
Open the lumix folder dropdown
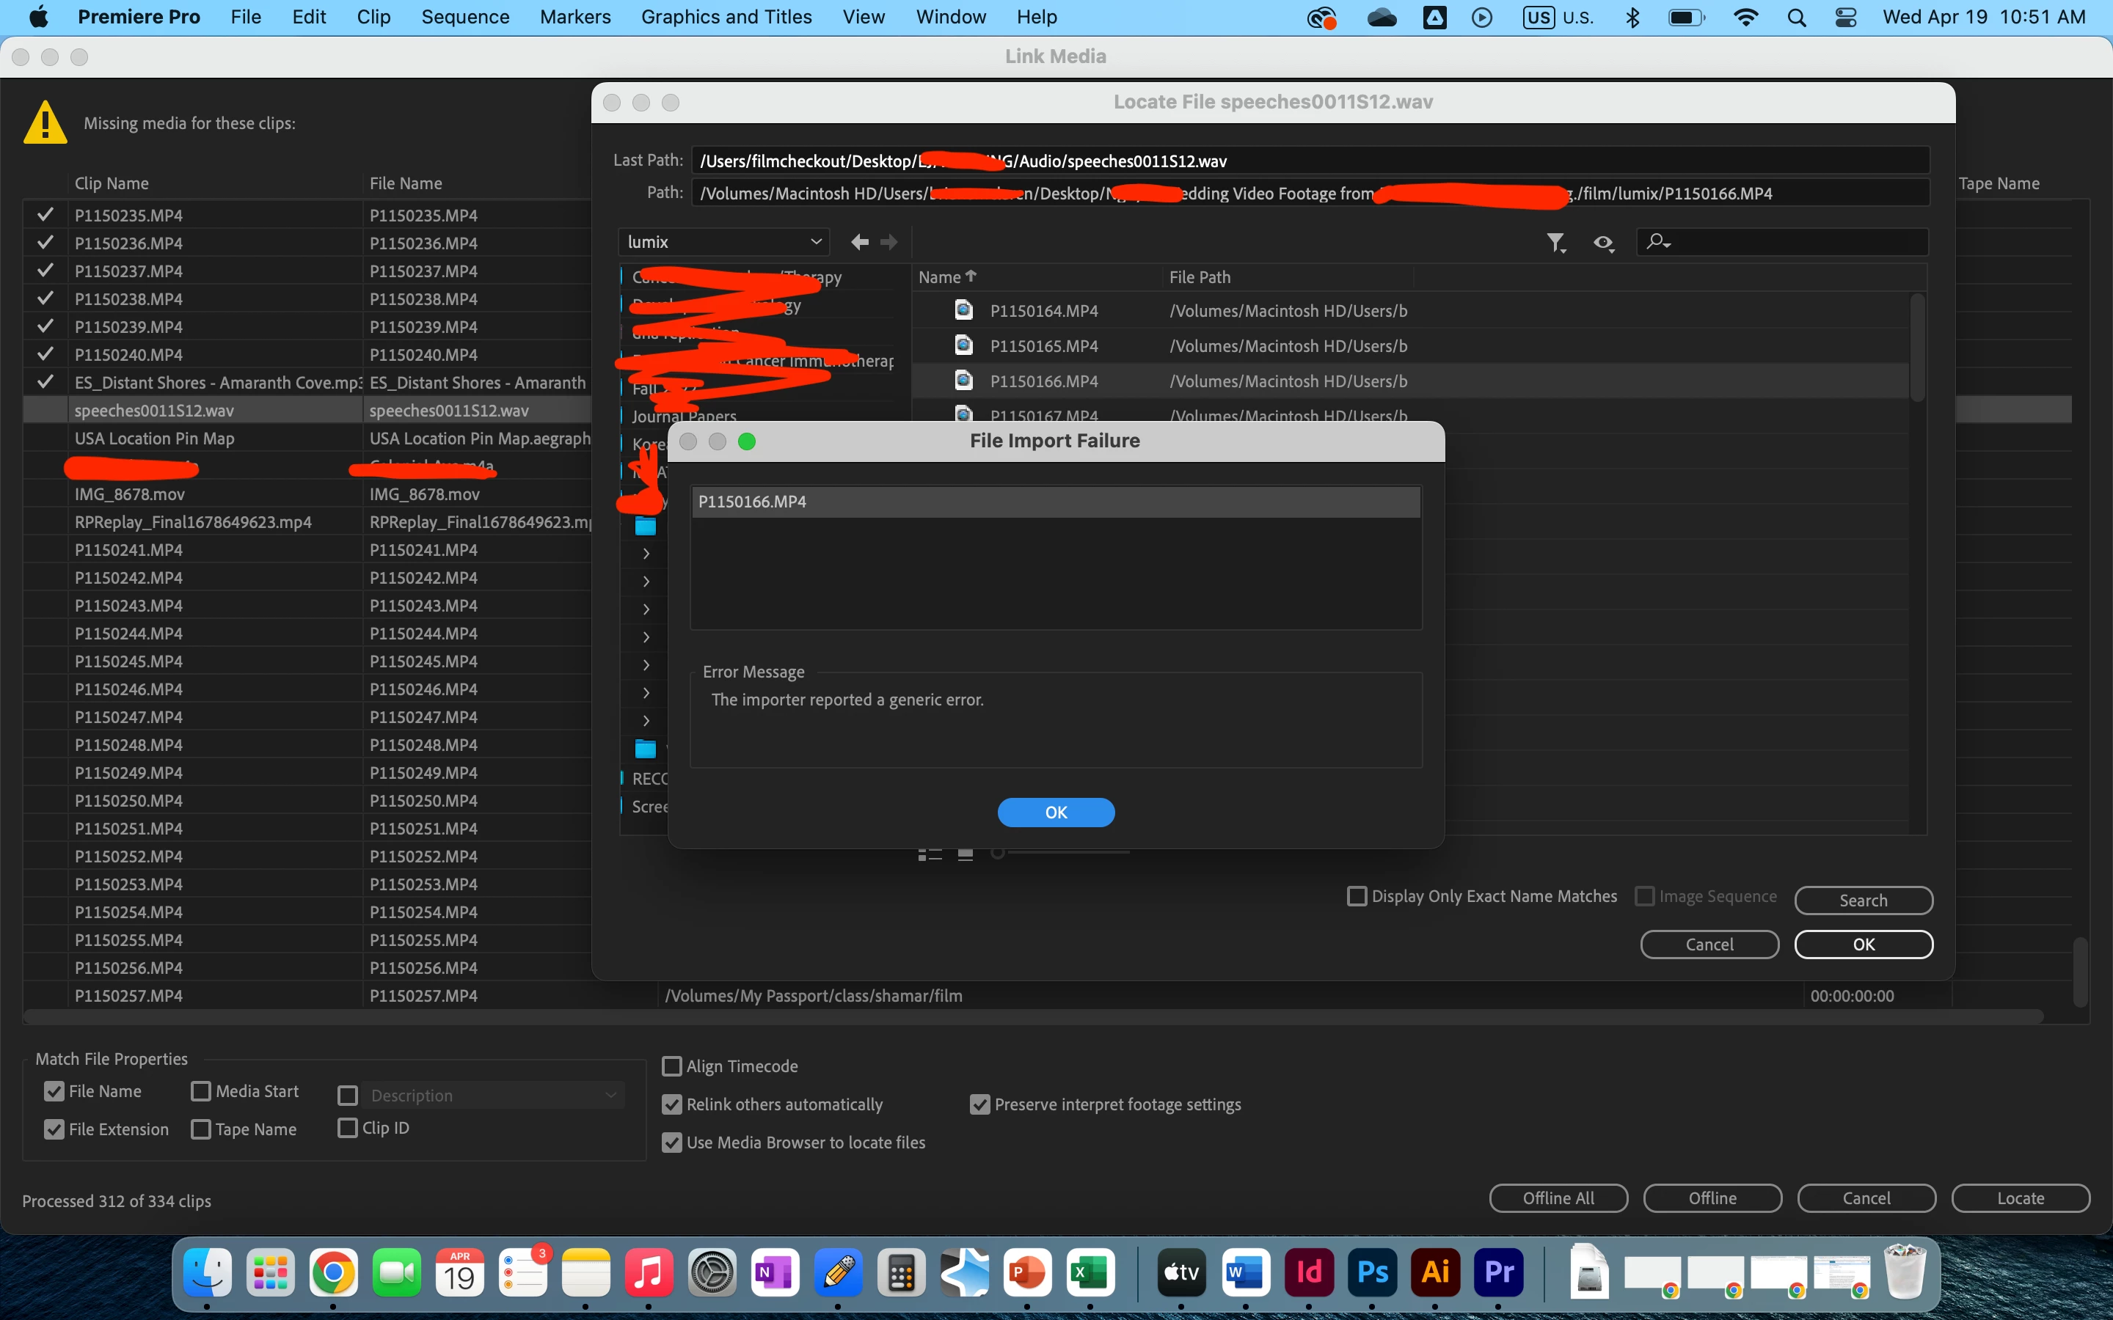click(x=724, y=242)
